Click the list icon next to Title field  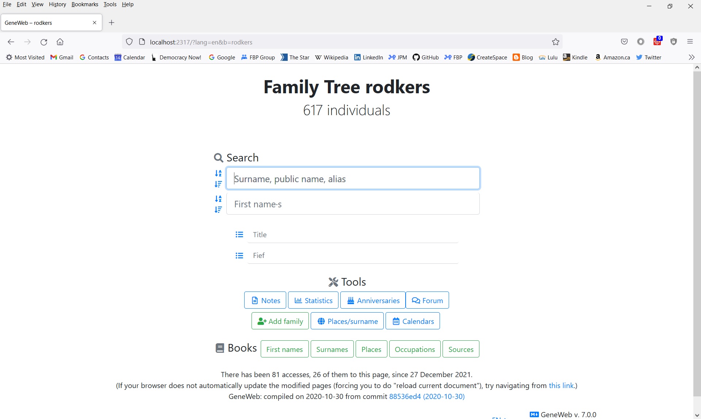[x=240, y=235]
